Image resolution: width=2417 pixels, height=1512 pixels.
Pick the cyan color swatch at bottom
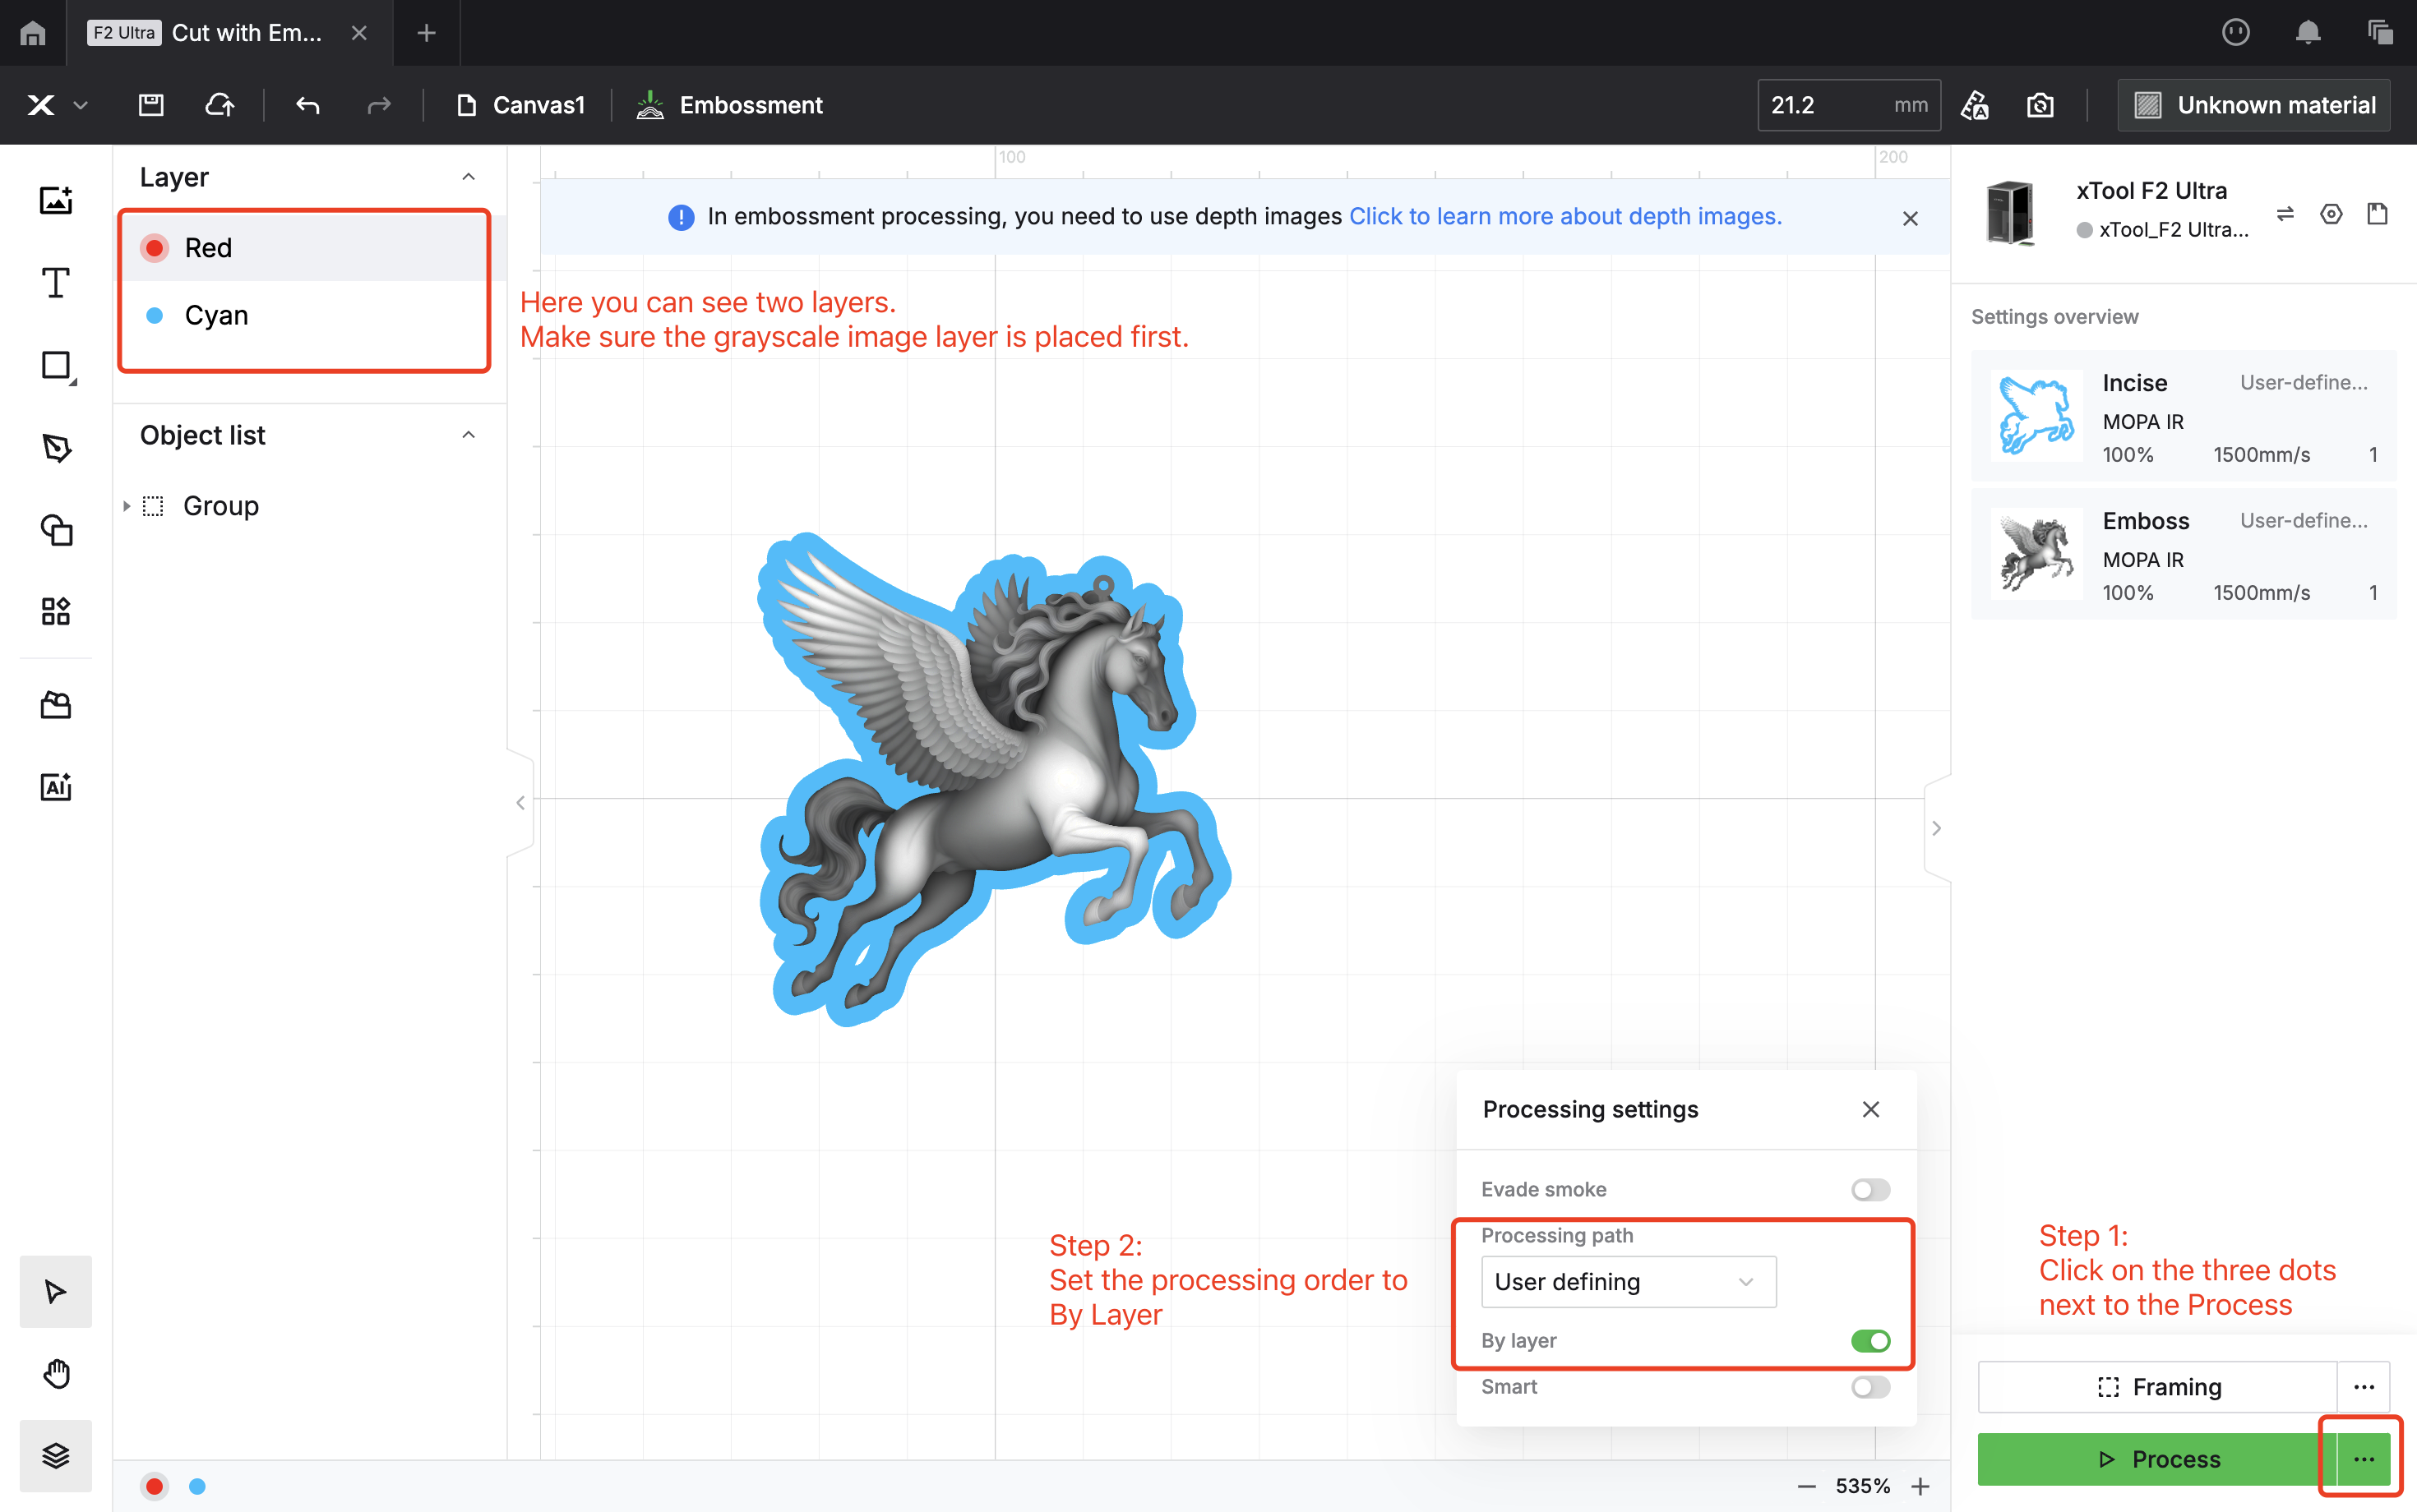pos(197,1486)
